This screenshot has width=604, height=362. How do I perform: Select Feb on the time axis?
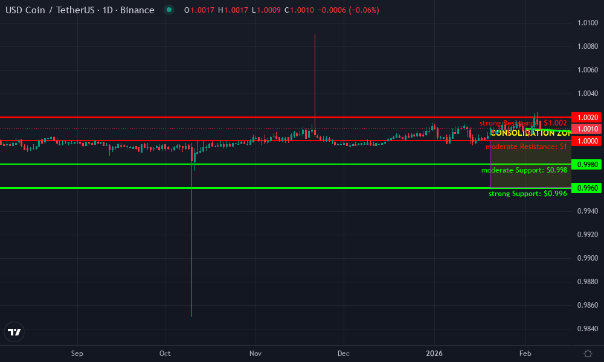click(x=525, y=354)
